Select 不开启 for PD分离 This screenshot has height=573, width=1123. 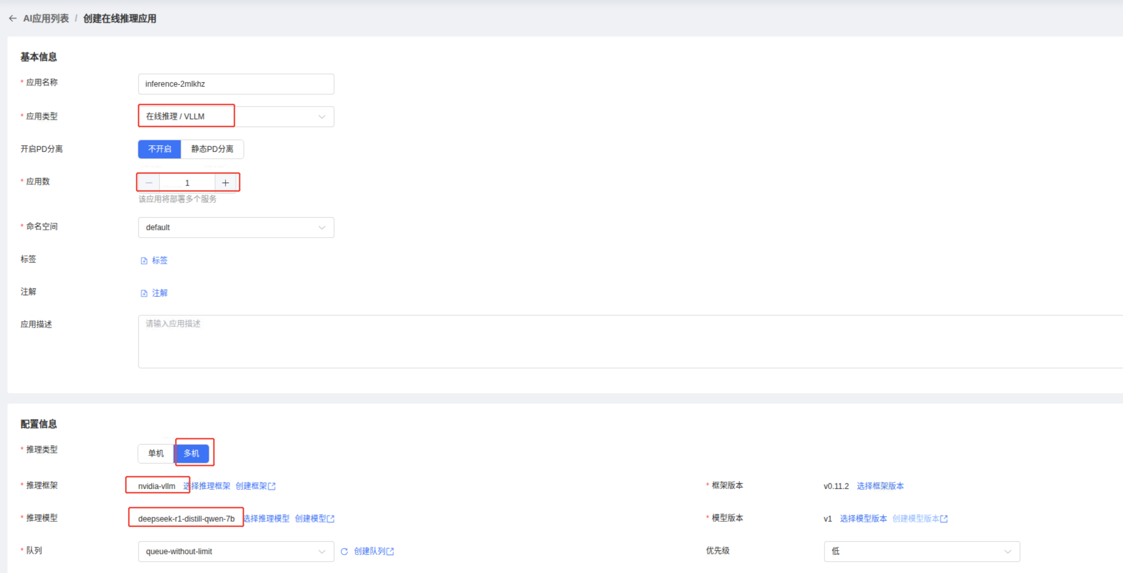160,149
